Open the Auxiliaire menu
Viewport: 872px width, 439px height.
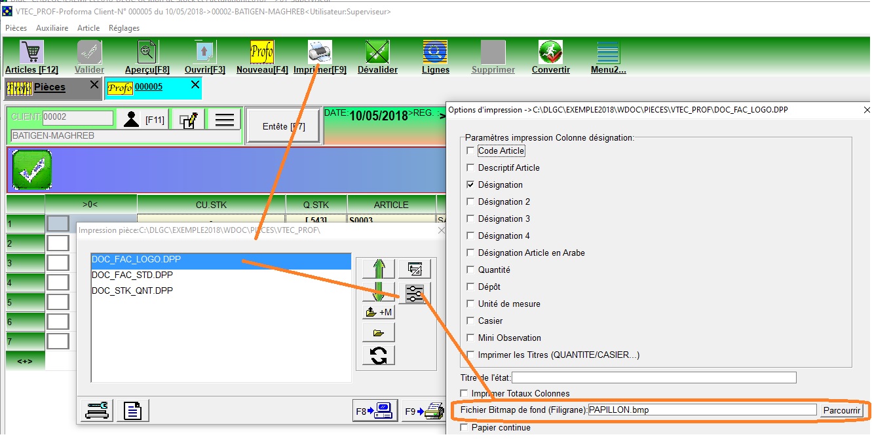click(52, 28)
